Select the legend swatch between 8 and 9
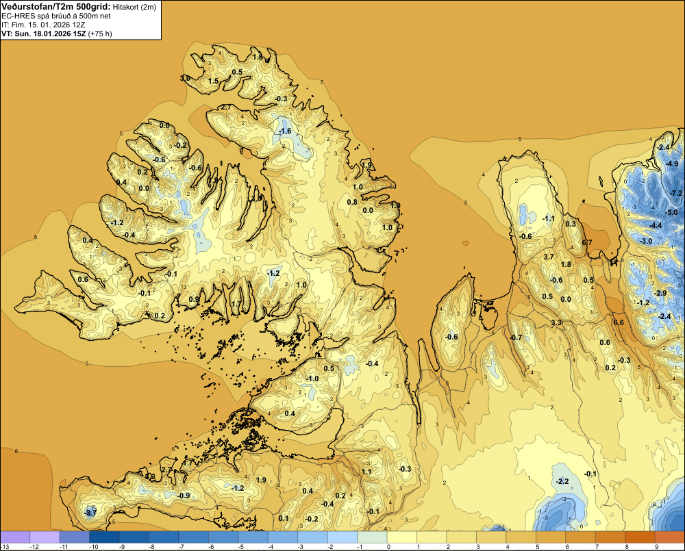The height and width of the screenshot is (551, 685). pyautogui.click(x=640, y=537)
